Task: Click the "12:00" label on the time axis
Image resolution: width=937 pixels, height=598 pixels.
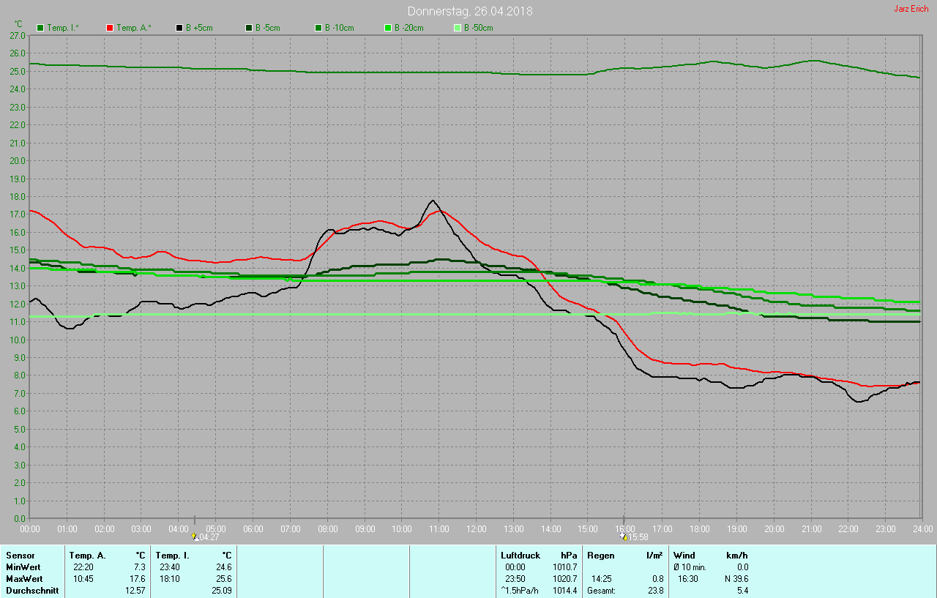Action: [477, 528]
